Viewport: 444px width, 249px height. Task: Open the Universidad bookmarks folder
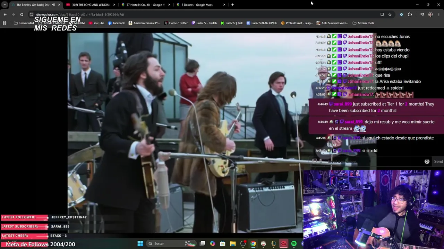coord(24,23)
